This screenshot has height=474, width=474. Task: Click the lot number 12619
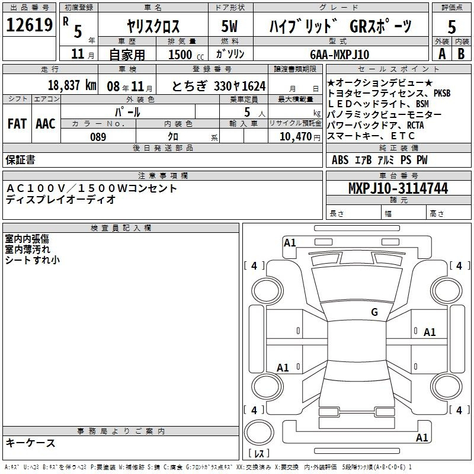[x=30, y=25]
